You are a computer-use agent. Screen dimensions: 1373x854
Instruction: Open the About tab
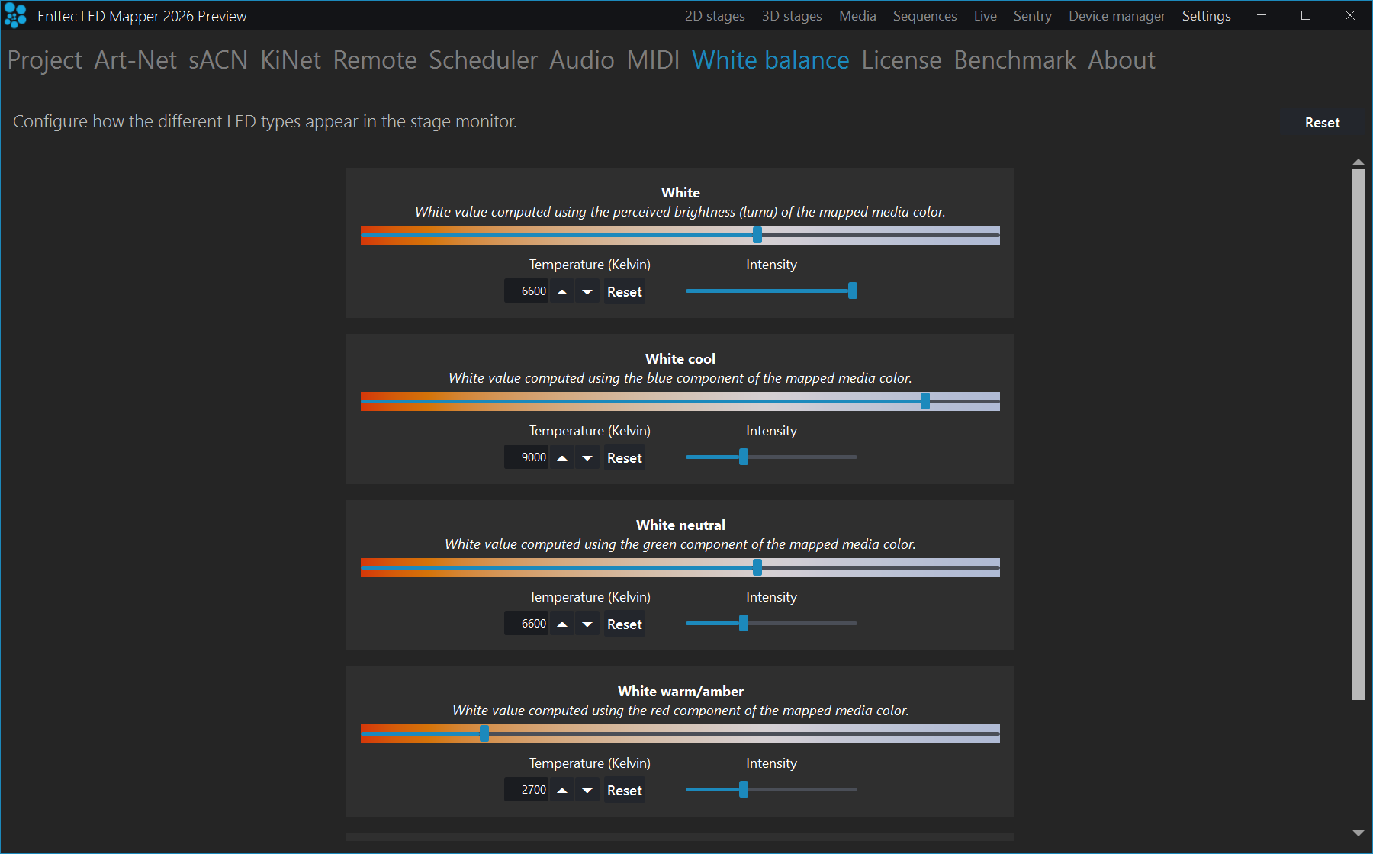[x=1121, y=60]
